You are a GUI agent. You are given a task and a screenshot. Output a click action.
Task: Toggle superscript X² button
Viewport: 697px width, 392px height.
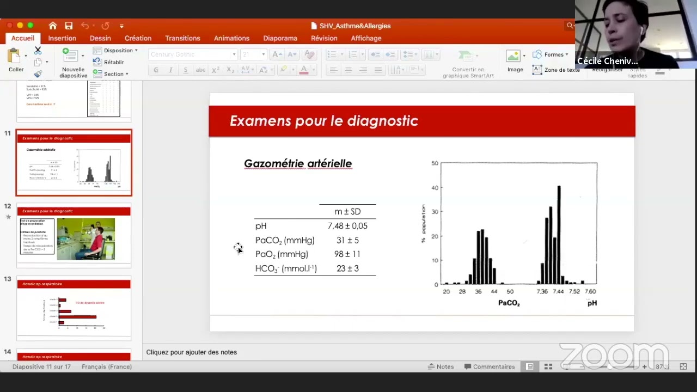click(x=216, y=70)
